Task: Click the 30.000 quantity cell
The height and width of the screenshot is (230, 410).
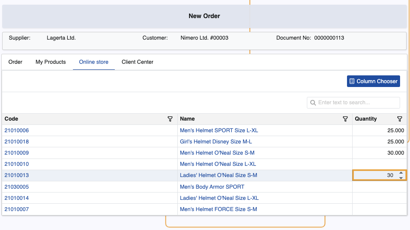Action: [x=379, y=153]
